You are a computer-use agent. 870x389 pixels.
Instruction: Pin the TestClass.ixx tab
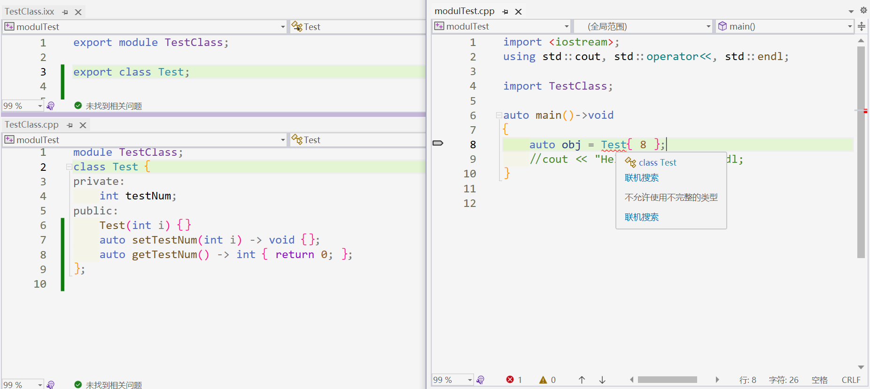[65, 12]
